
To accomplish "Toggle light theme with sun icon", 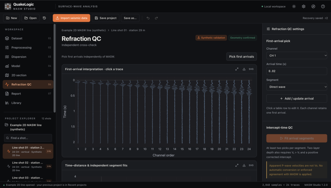I will tap(294, 6).
